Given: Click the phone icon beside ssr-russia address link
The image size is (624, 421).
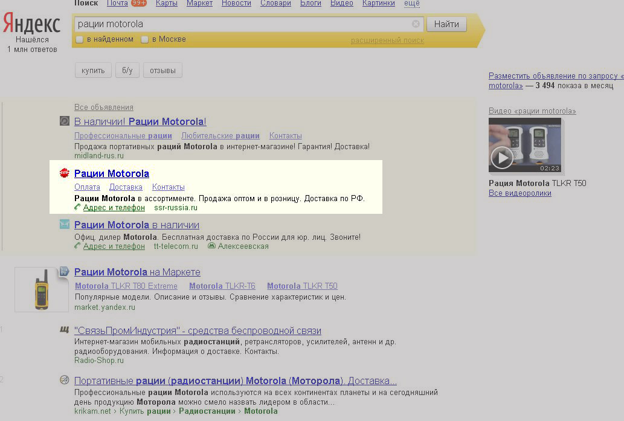Looking at the screenshot, I should 77,207.
